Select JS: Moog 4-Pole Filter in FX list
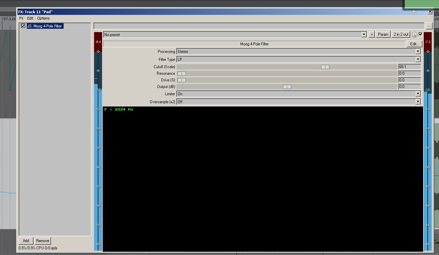The height and width of the screenshot is (255, 439). [44, 26]
